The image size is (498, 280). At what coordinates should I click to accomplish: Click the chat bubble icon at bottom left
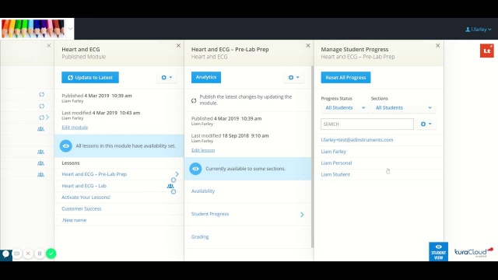5,254
